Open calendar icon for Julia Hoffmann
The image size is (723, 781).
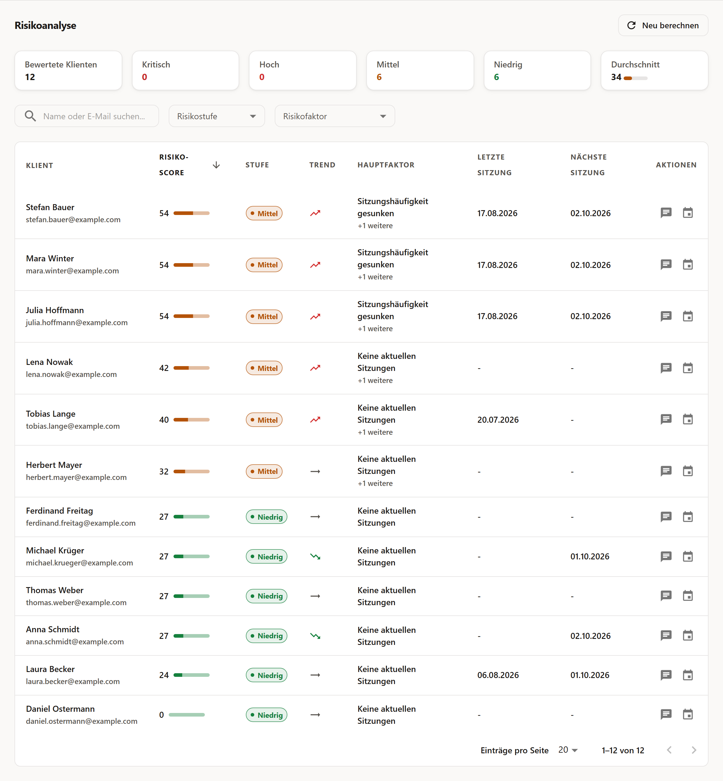(687, 316)
